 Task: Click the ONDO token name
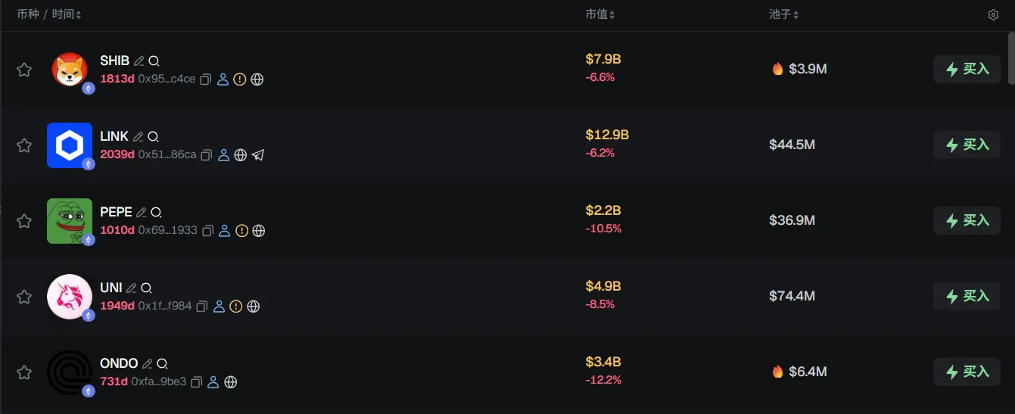click(x=119, y=363)
